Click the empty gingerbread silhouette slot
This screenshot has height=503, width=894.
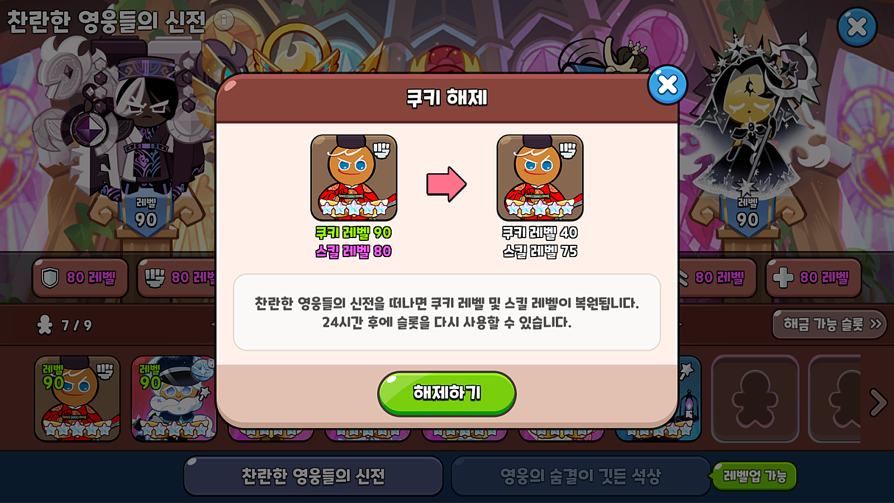tap(755, 398)
